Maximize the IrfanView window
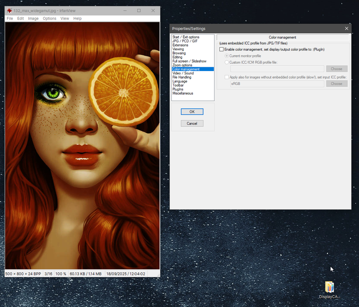This screenshot has height=307, width=359. point(139,10)
